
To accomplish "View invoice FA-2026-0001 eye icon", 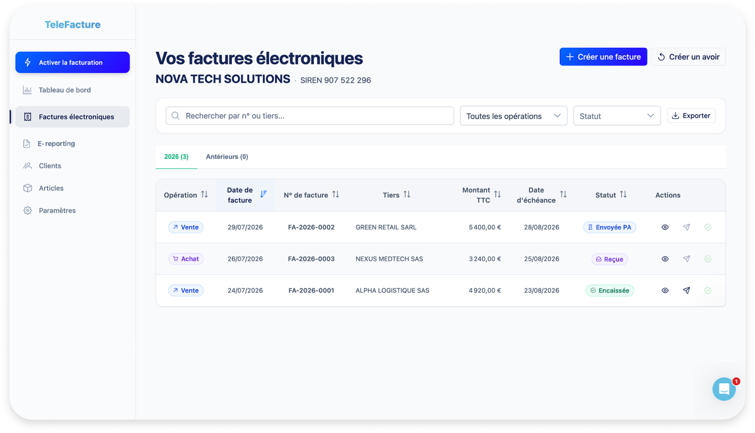I will [665, 290].
